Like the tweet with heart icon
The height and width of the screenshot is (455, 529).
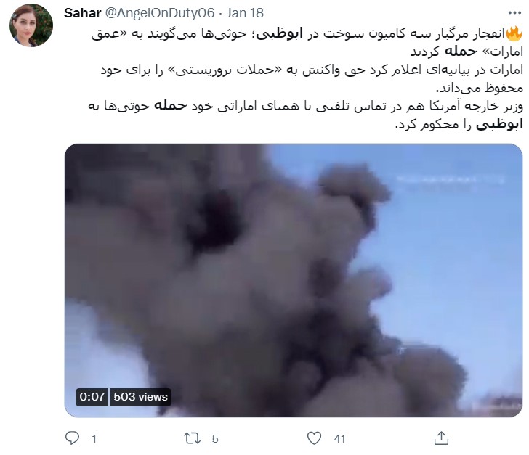pyautogui.click(x=314, y=438)
